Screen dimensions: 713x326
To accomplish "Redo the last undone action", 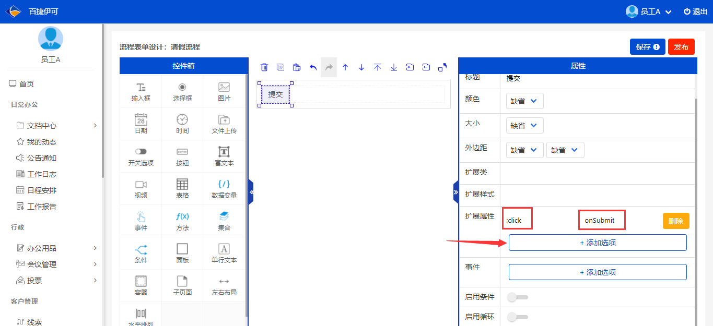I will tap(329, 67).
